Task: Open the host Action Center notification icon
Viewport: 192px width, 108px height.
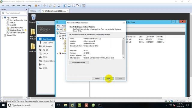Action: (x=187, y=105)
